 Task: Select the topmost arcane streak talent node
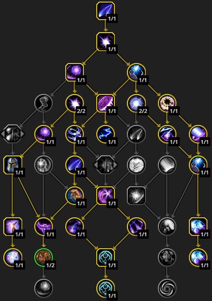[106, 10]
